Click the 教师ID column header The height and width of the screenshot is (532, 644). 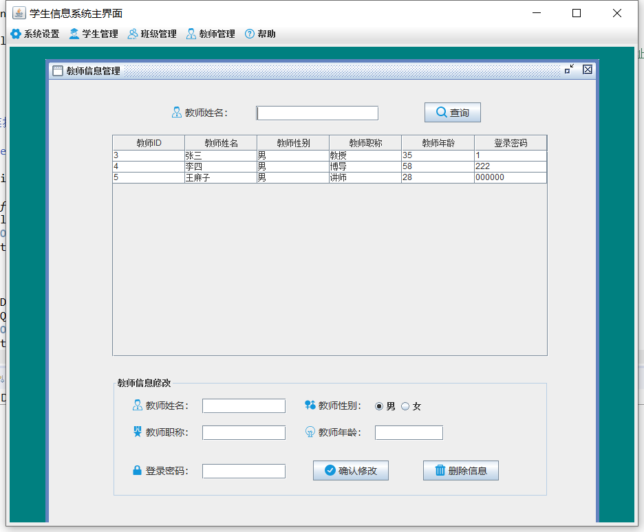point(149,143)
